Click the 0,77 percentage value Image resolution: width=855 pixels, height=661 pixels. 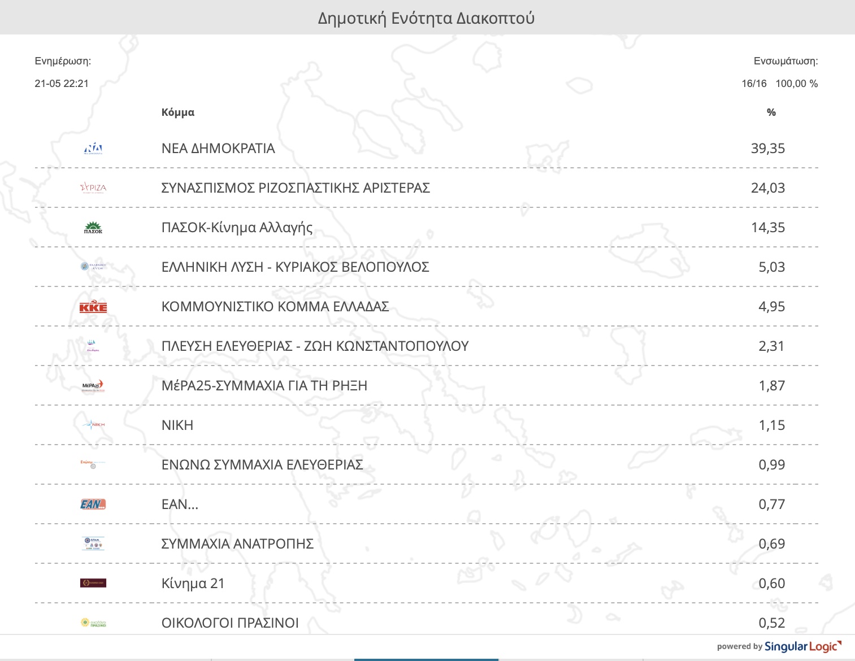coord(772,505)
